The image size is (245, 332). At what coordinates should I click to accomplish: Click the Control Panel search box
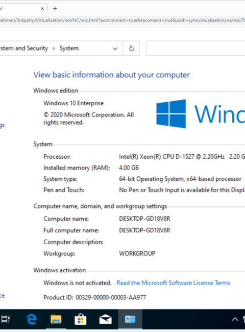point(195,49)
